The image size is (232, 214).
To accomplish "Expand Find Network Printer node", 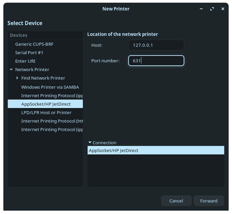I will (x=17, y=78).
